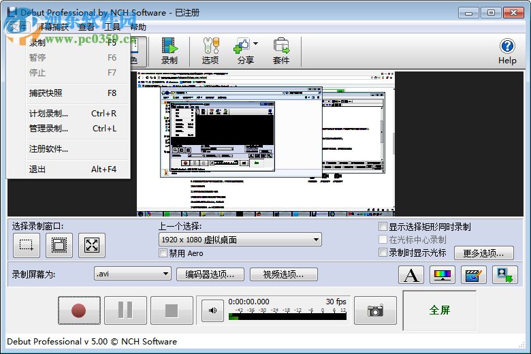Image resolution: width=531 pixels, height=354 pixels.
Task: Toggle 禁用 Aero checkbox
Action: click(x=163, y=253)
